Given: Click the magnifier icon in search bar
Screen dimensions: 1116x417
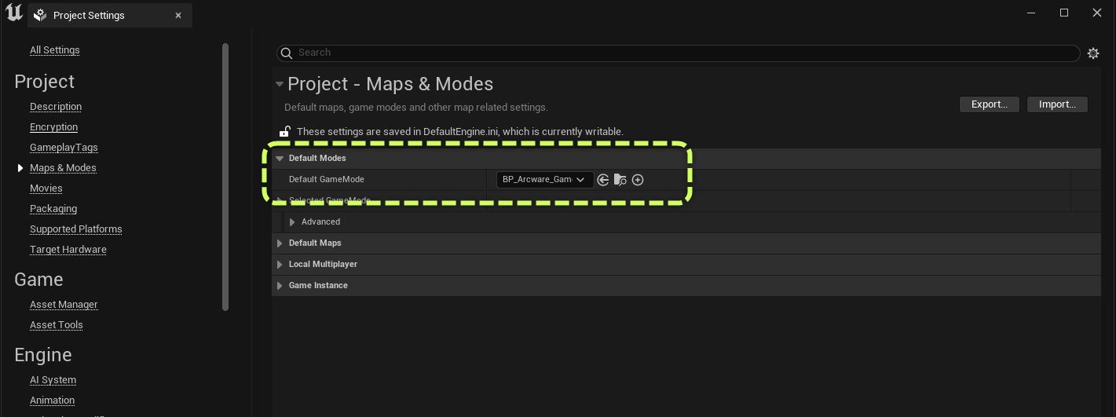Looking at the screenshot, I should tap(287, 53).
